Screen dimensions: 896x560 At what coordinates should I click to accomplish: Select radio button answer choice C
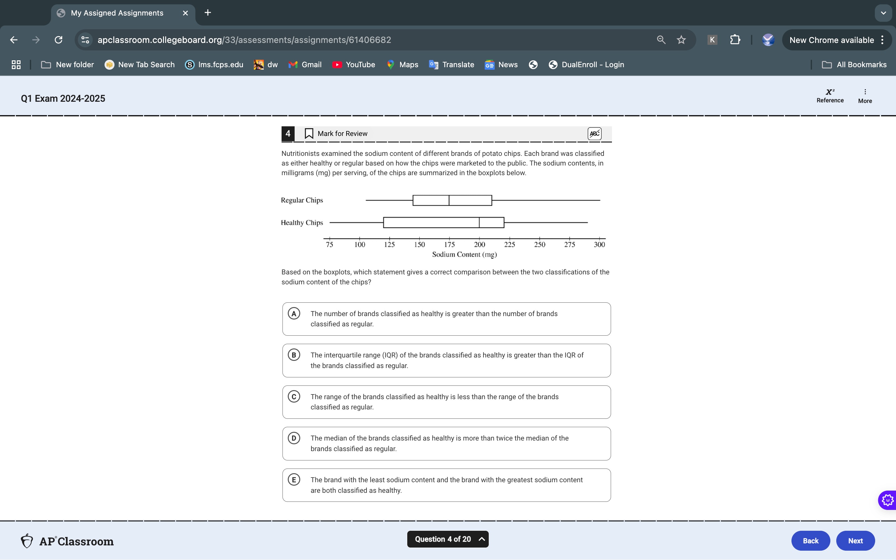click(x=294, y=396)
